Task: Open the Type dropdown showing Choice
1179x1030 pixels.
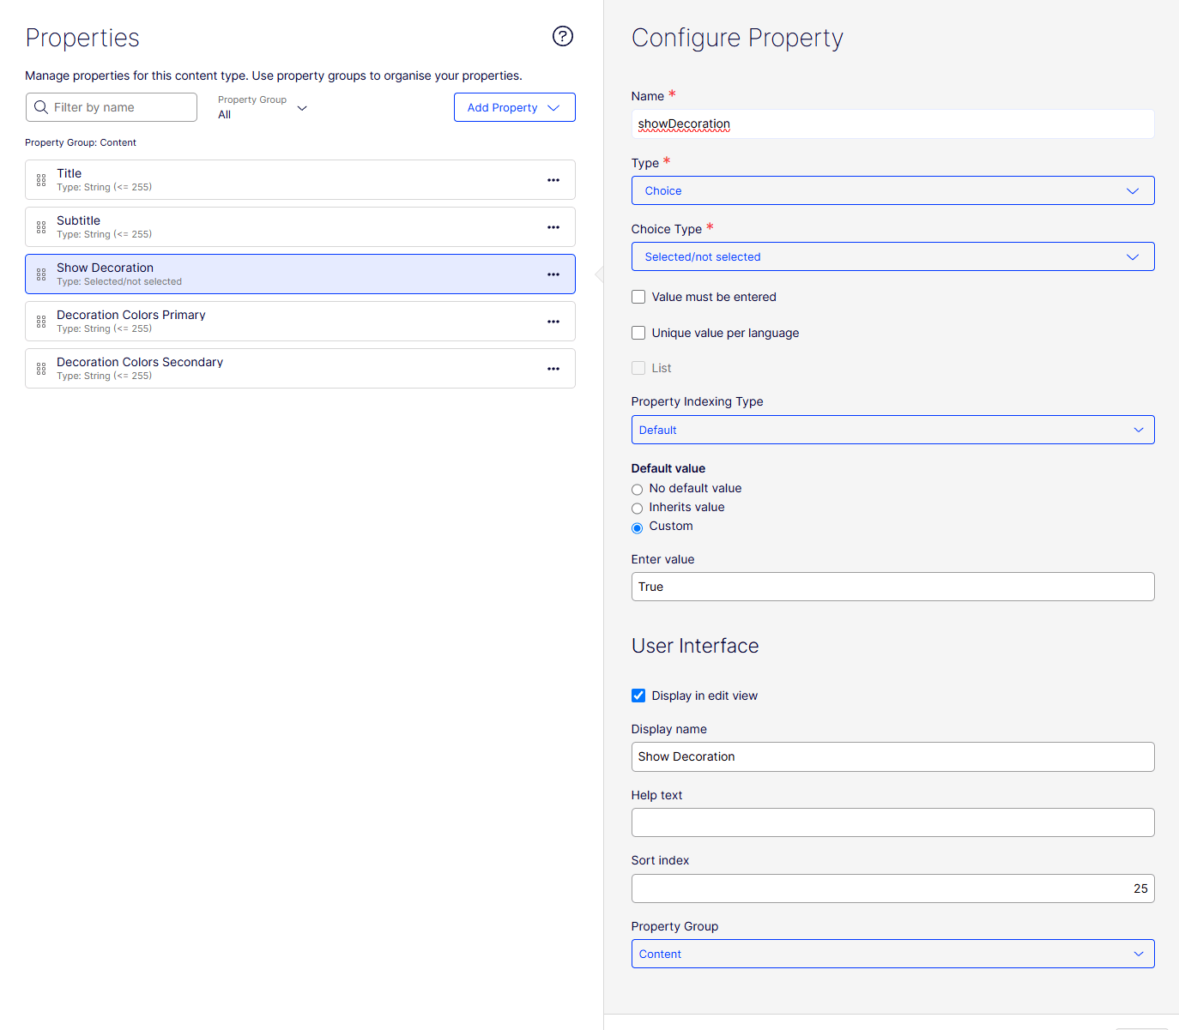Action: (x=892, y=190)
